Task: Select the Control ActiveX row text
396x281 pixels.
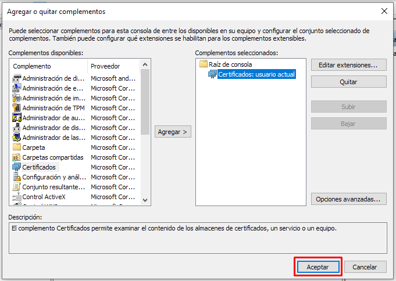Action: click(x=44, y=197)
